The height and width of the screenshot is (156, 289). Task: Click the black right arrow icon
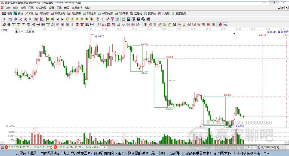click(62, 19)
